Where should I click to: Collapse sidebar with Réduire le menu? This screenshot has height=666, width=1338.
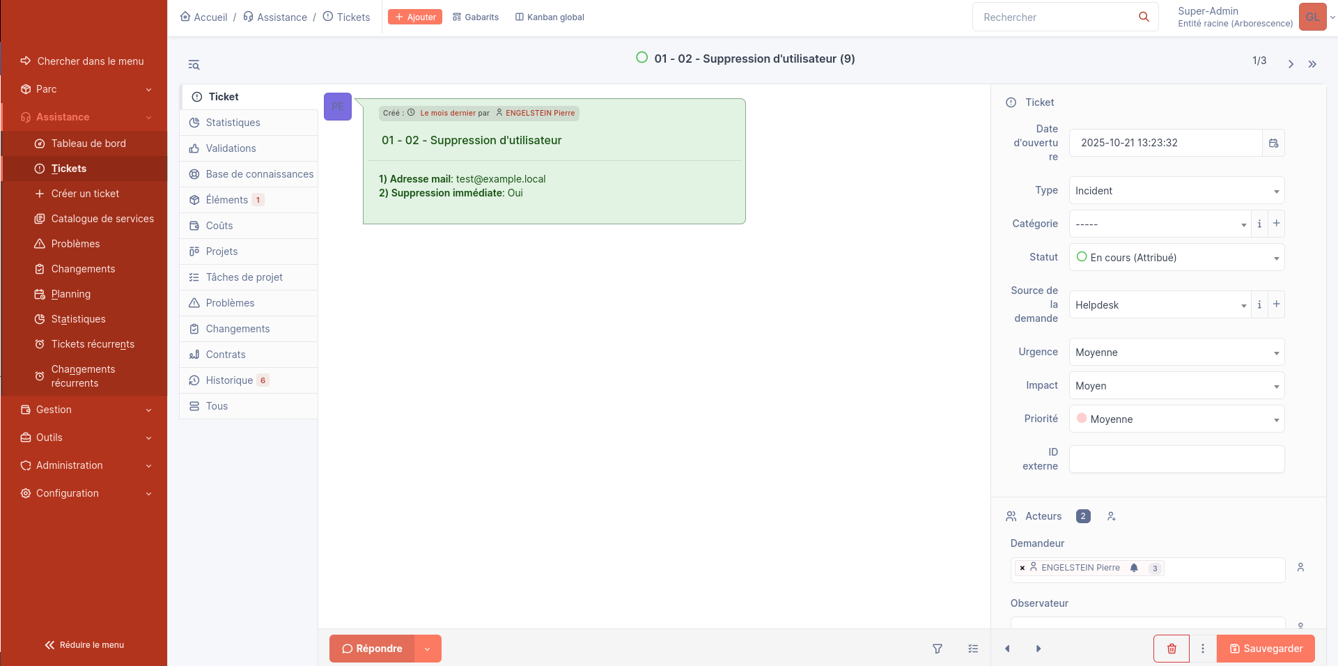(84, 645)
